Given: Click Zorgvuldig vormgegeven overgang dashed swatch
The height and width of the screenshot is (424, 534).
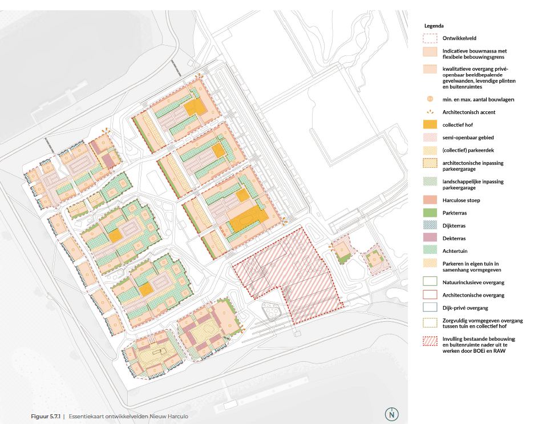Looking at the screenshot, I should (430, 323).
